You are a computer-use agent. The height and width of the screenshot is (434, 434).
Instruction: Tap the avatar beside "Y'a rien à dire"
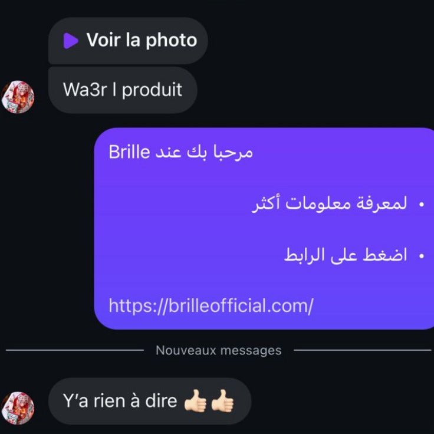[x=18, y=408]
